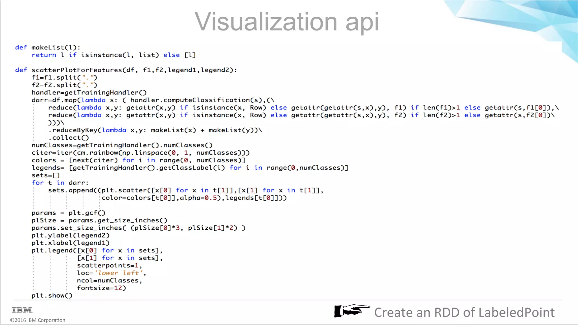Click the reduce line ending with 'getattr(s,f1[0]),\'
Image resolution: width=578 pixels, height=325 pixels.
pos(303,108)
